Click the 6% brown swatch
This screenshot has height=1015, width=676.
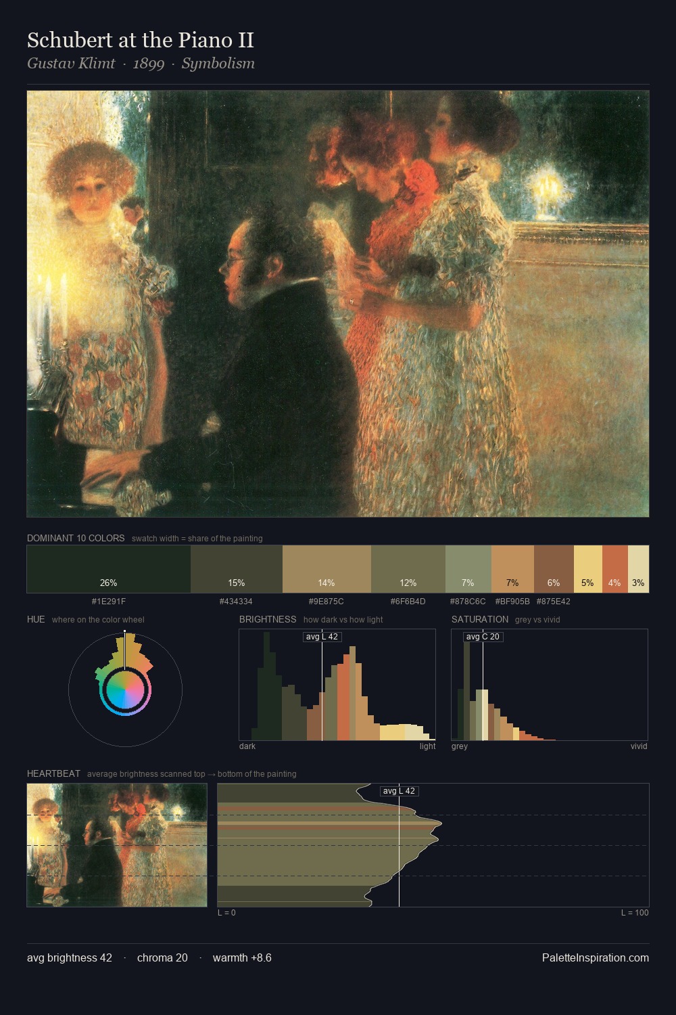(x=554, y=569)
